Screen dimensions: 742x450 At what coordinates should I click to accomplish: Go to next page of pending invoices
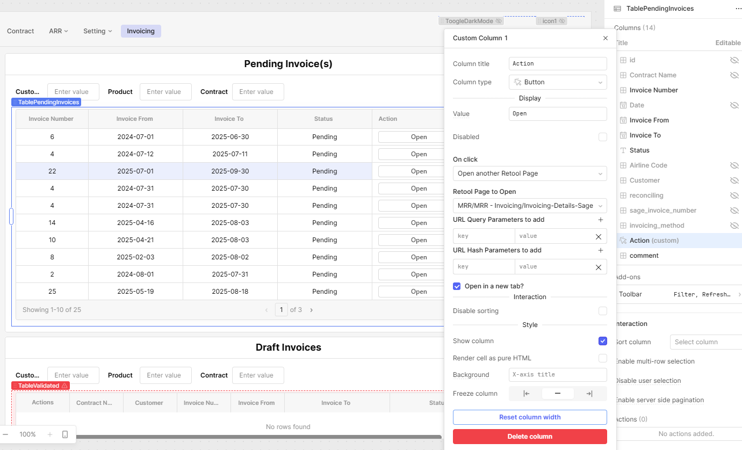tap(311, 310)
